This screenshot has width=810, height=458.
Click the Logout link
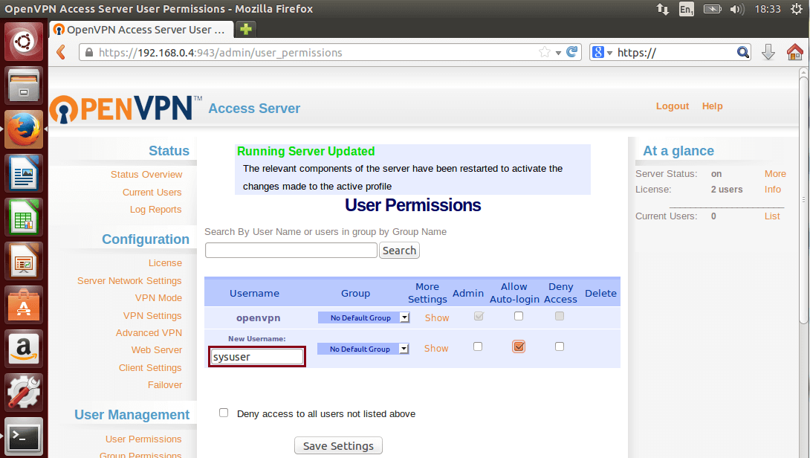point(673,106)
